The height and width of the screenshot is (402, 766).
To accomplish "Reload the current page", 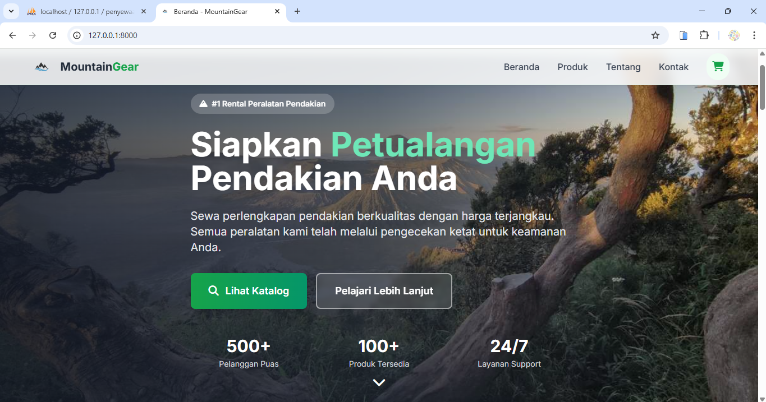I will click(52, 35).
